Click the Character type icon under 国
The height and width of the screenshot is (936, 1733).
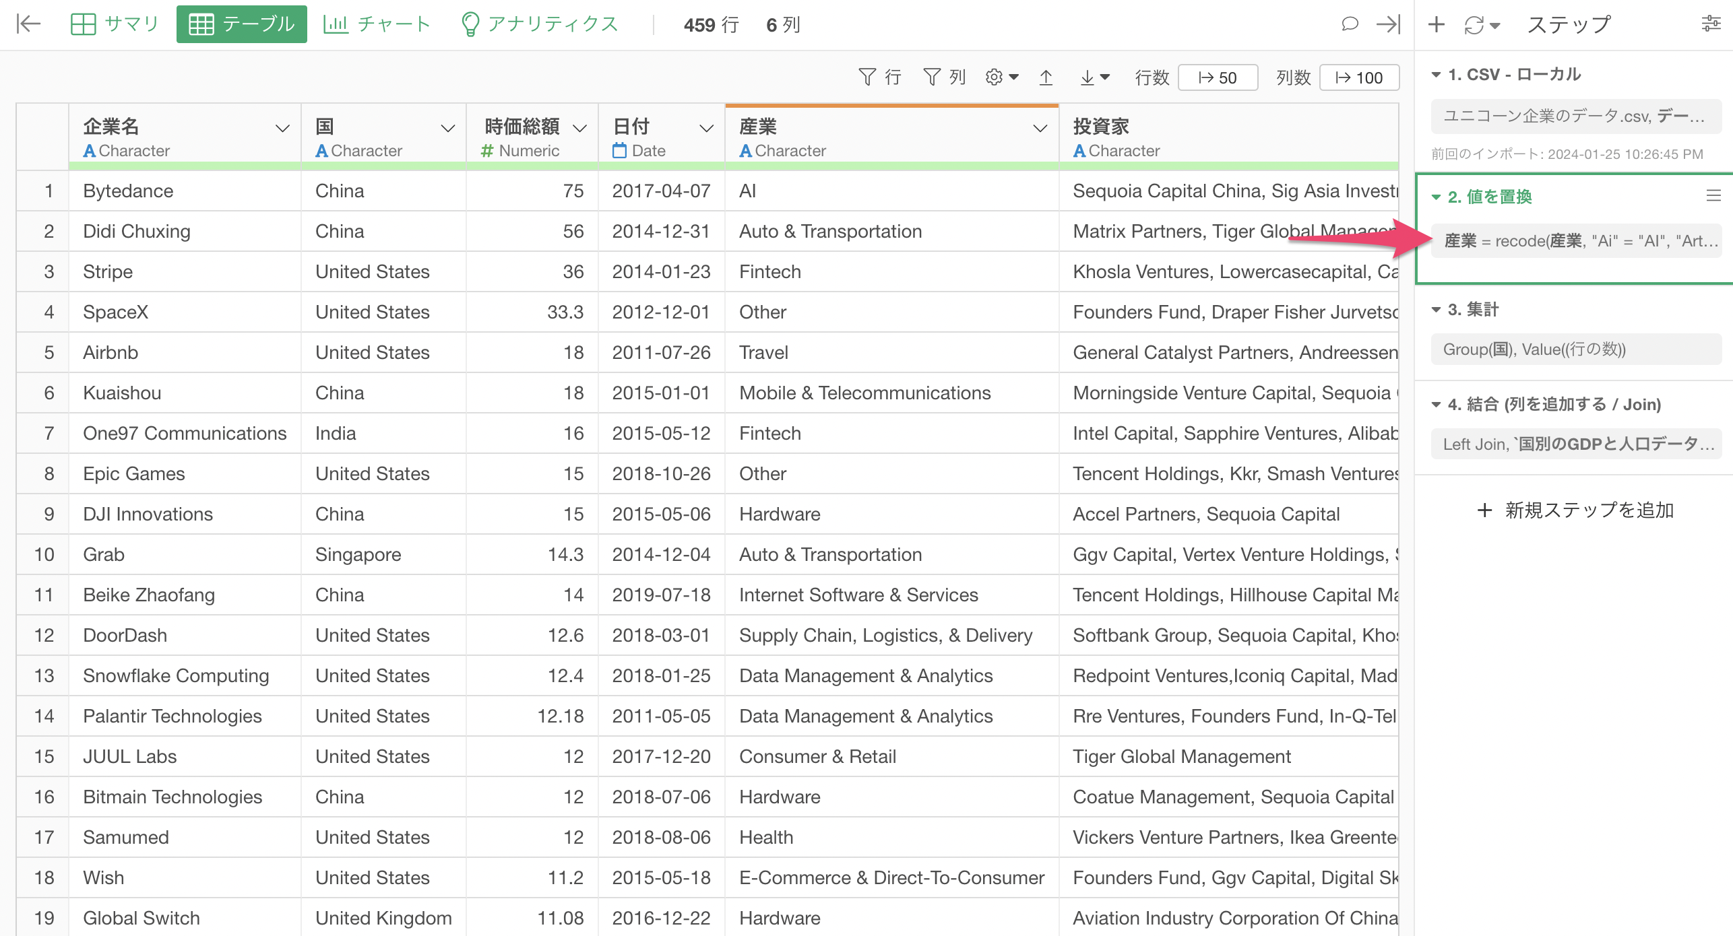321,151
